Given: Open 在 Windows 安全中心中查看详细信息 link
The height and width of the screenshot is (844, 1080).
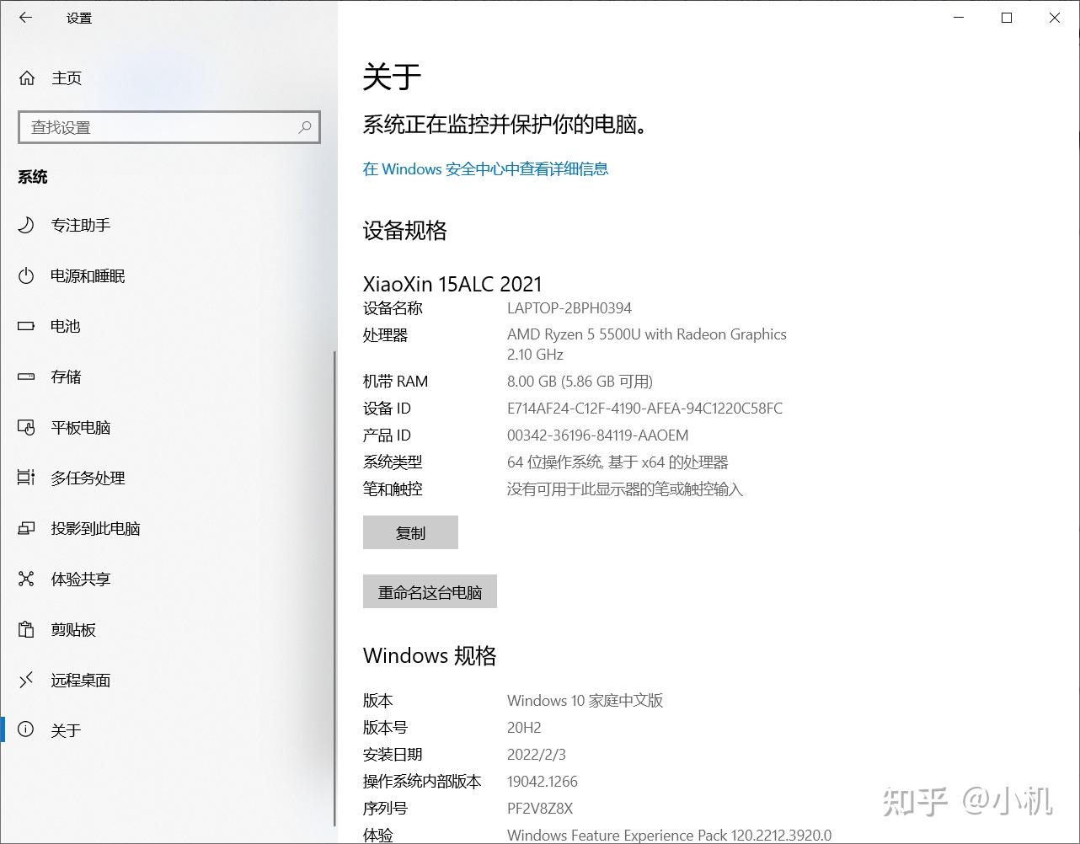Looking at the screenshot, I should [x=485, y=169].
